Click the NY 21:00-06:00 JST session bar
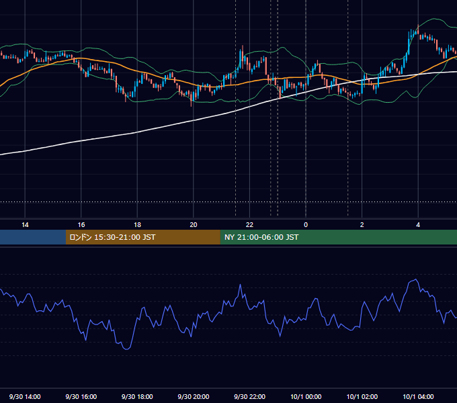This screenshot has height=403, width=457. click(x=338, y=237)
